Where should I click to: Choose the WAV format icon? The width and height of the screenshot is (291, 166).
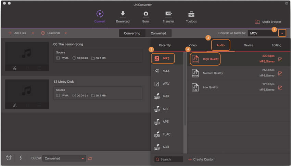pyautogui.click(x=157, y=84)
